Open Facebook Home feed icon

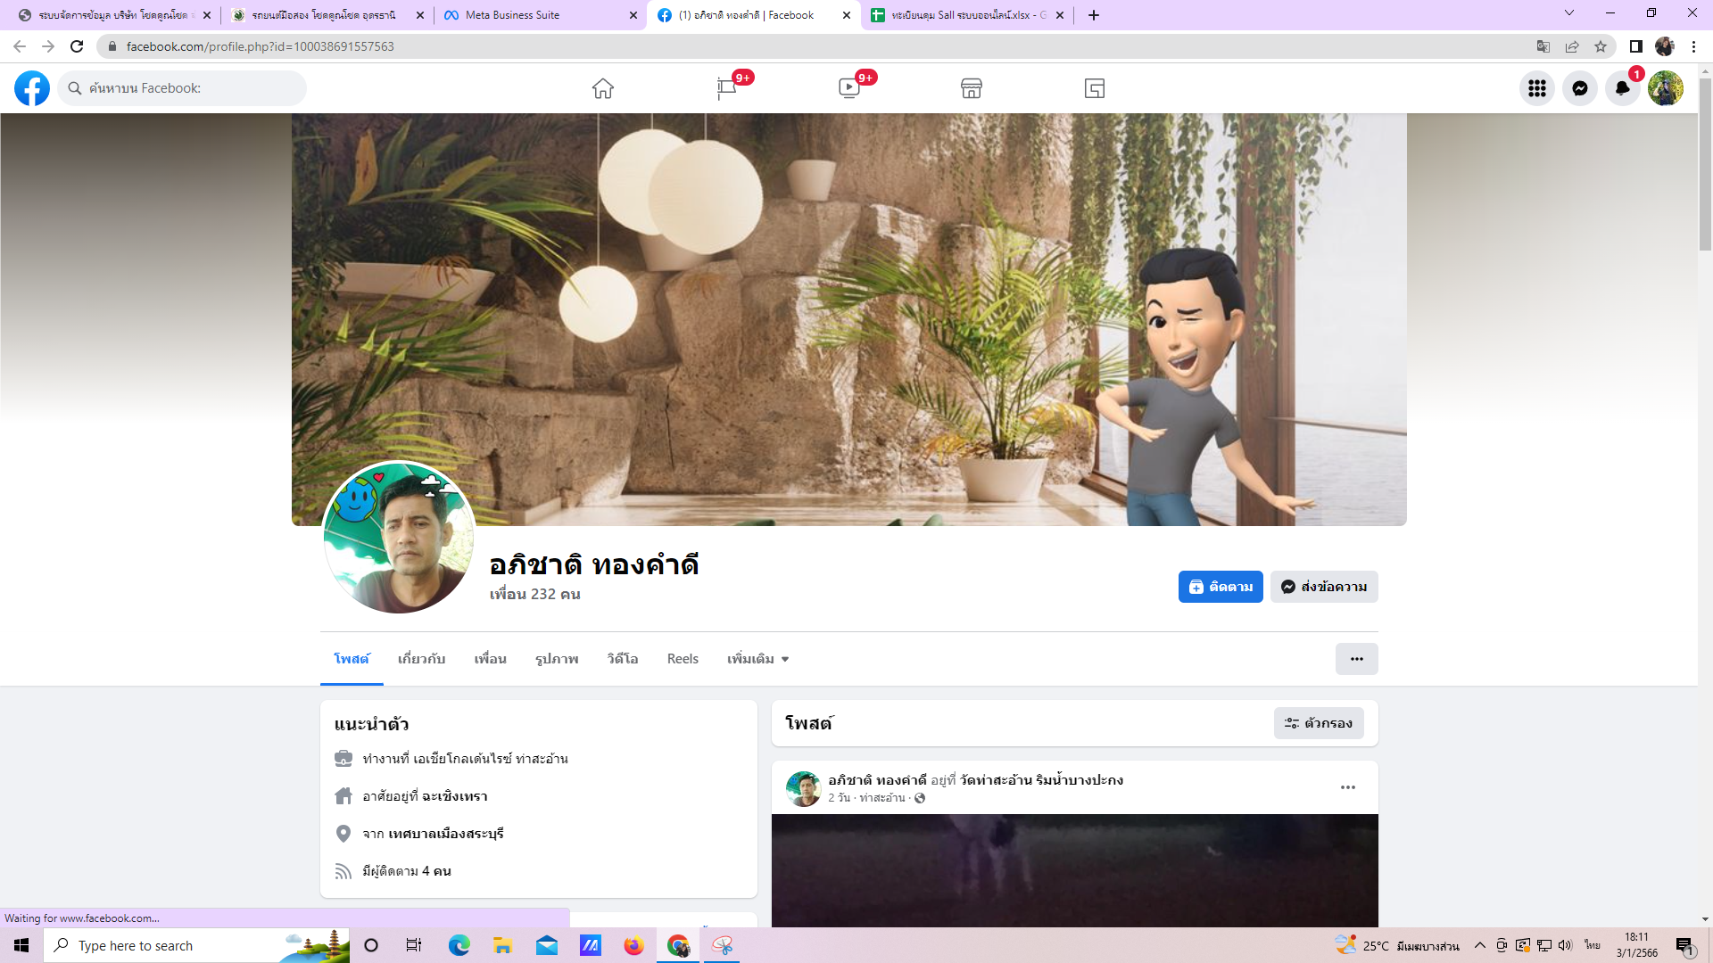(x=603, y=88)
